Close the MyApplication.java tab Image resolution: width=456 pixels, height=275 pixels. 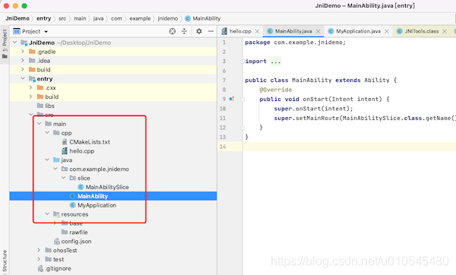[x=387, y=31]
